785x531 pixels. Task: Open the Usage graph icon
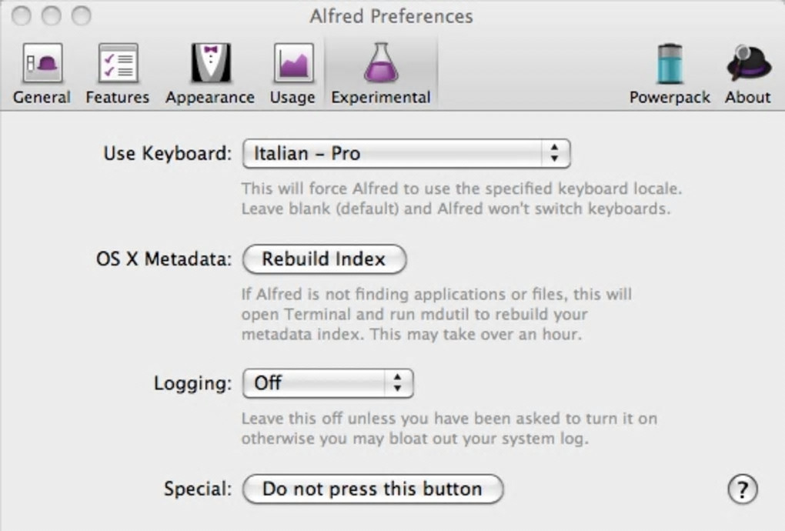click(292, 64)
